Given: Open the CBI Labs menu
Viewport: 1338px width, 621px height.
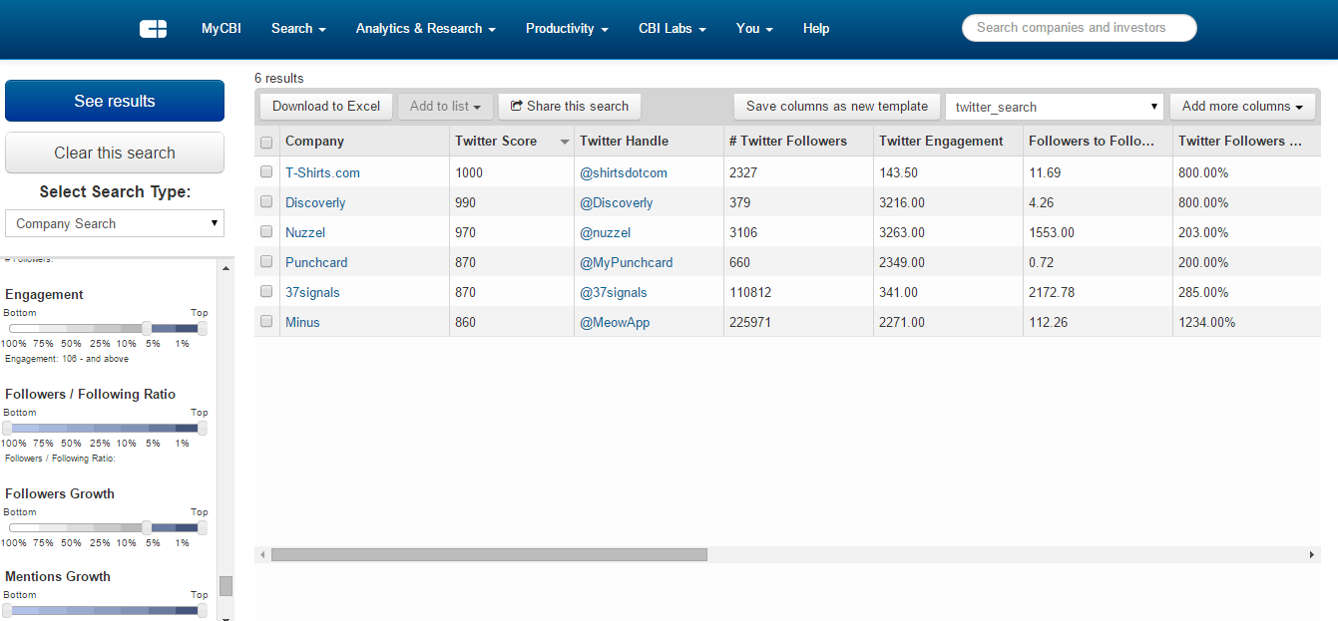Looking at the screenshot, I should tap(671, 29).
